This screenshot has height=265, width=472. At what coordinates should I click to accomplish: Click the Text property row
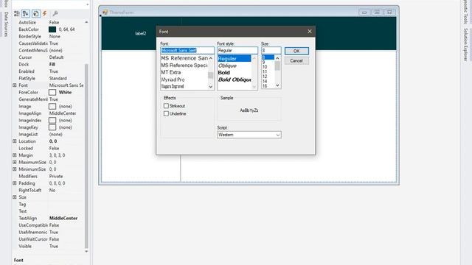coord(48,211)
